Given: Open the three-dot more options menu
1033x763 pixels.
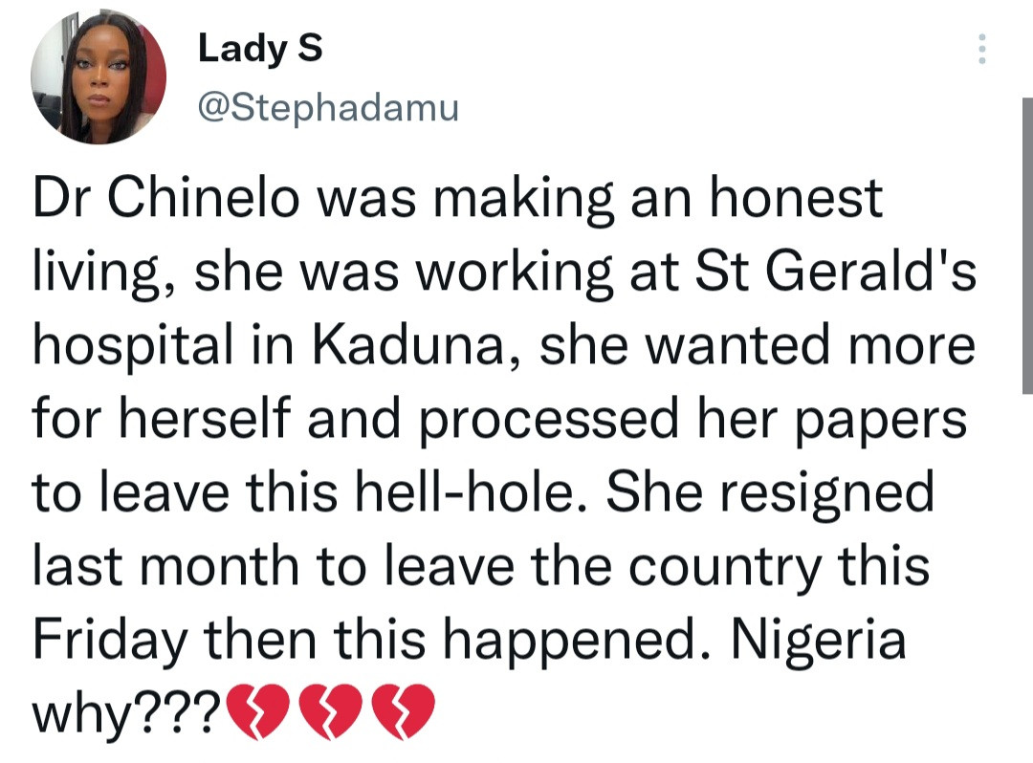Looking at the screenshot, I should point(980,50).
